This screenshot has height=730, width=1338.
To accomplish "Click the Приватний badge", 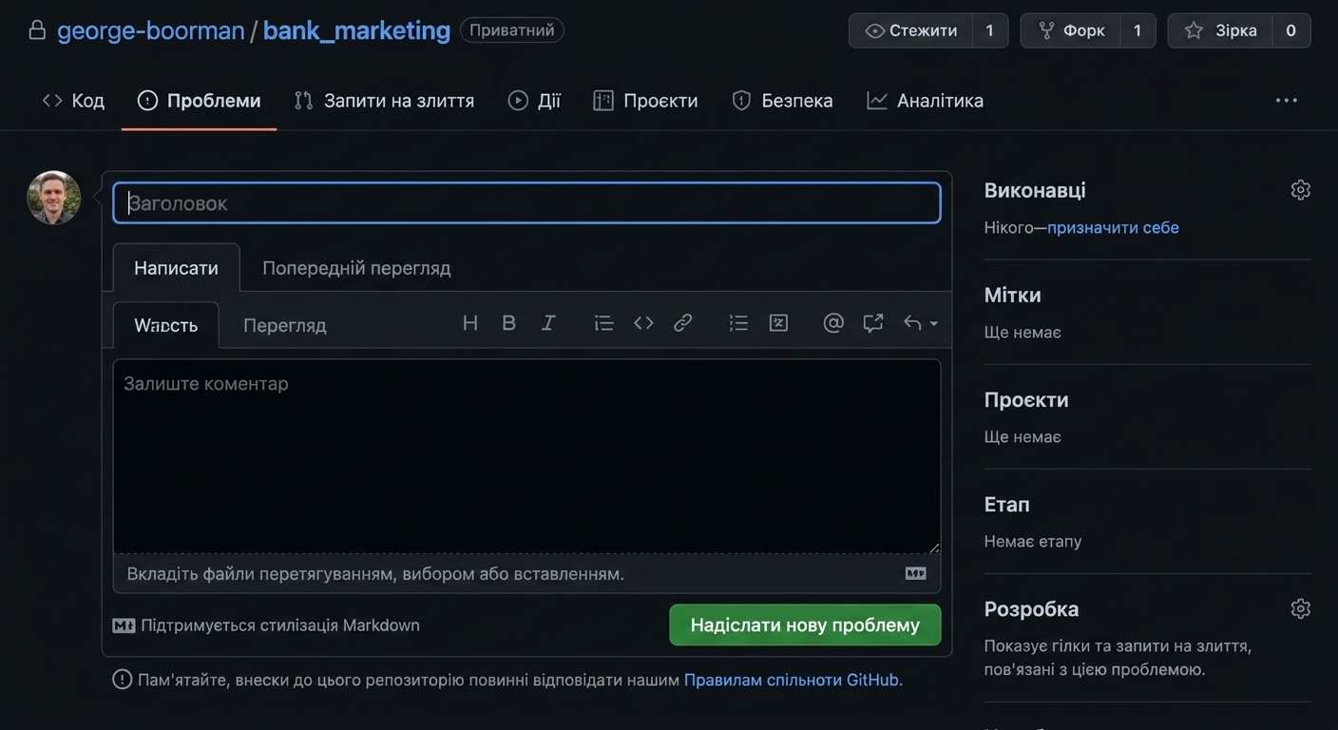I will (512, 30).
